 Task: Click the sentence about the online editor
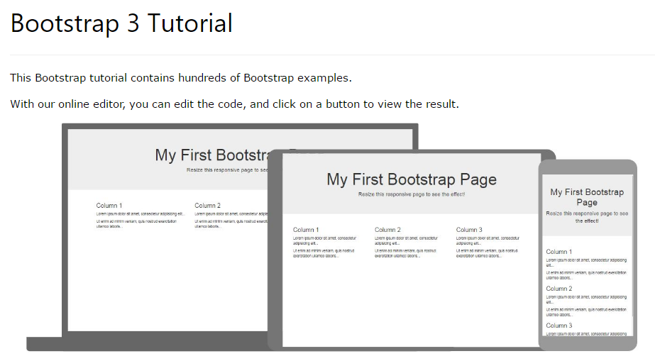coord(234,104)
